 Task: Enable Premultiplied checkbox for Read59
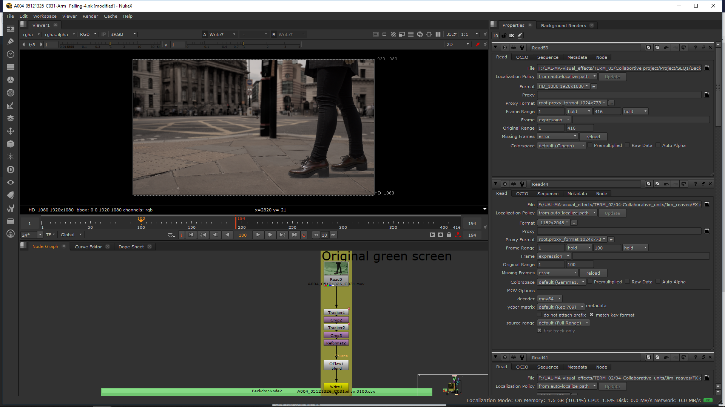click(x=590, y=145)
